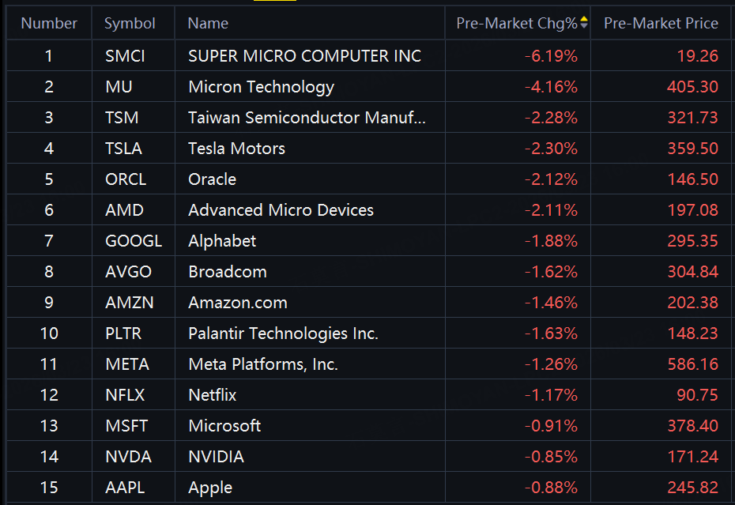Select Broadcom's pre-market price 304.84
This screenshot has height=505, width=735.
(x=692, y=272)
